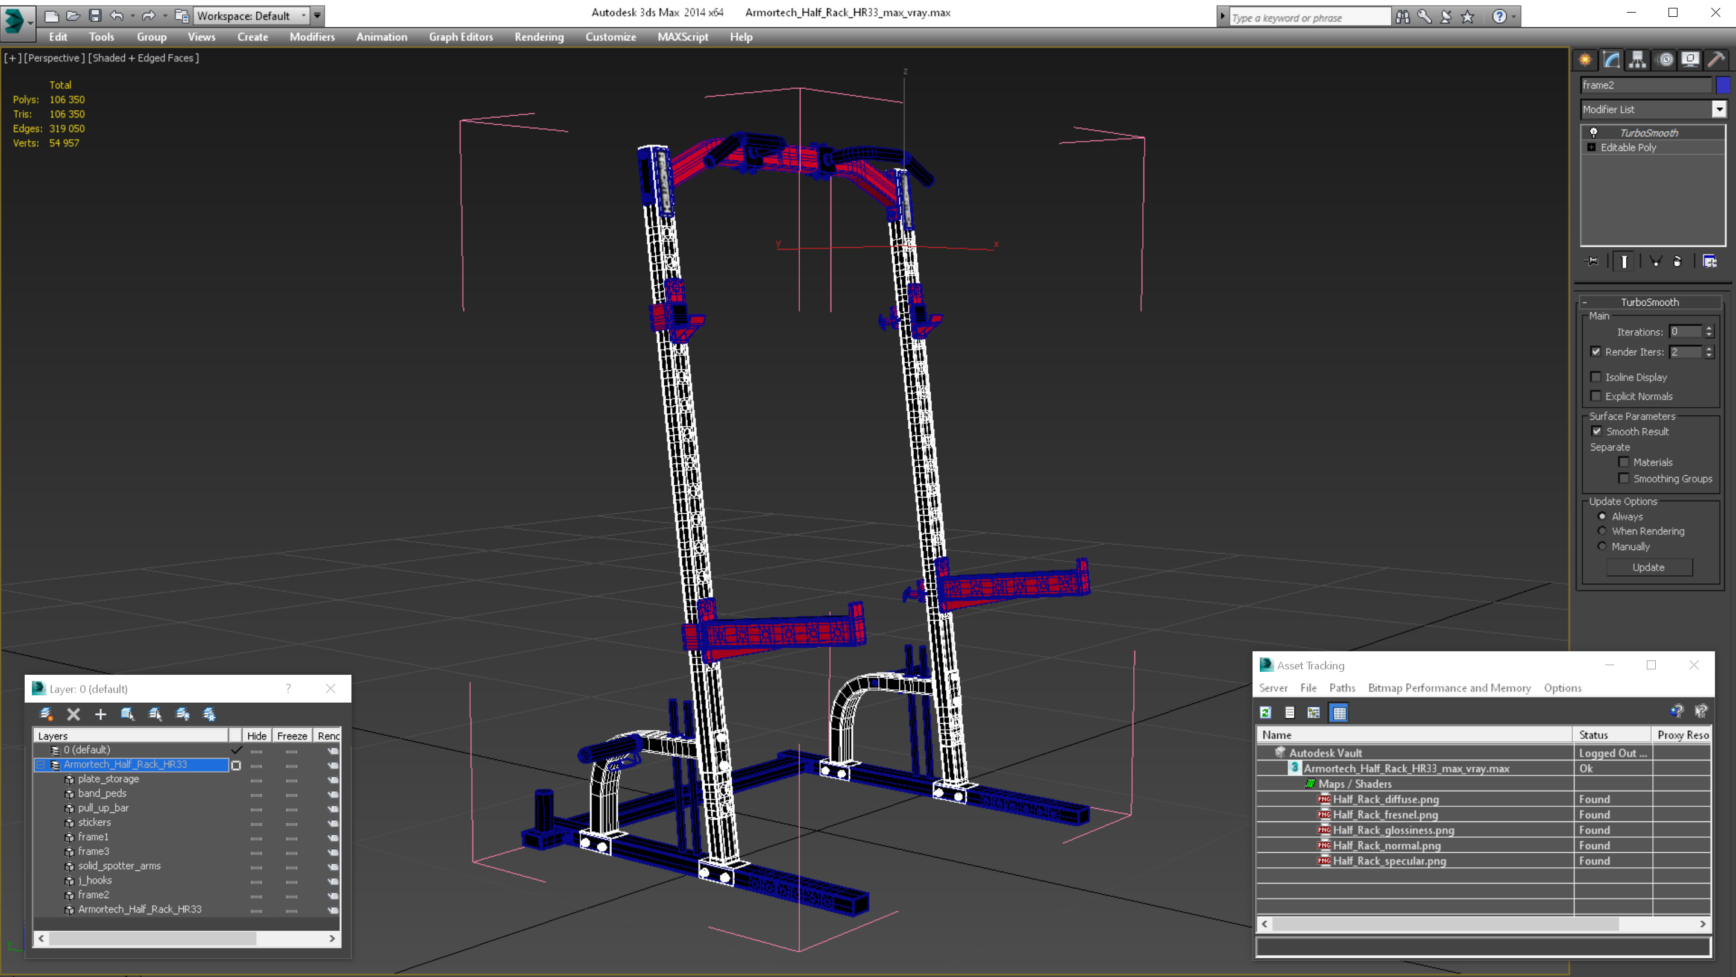Screen dimensions: 1736x977
Task: Click Create New Layer plus icon
Action: click(101, 714)
